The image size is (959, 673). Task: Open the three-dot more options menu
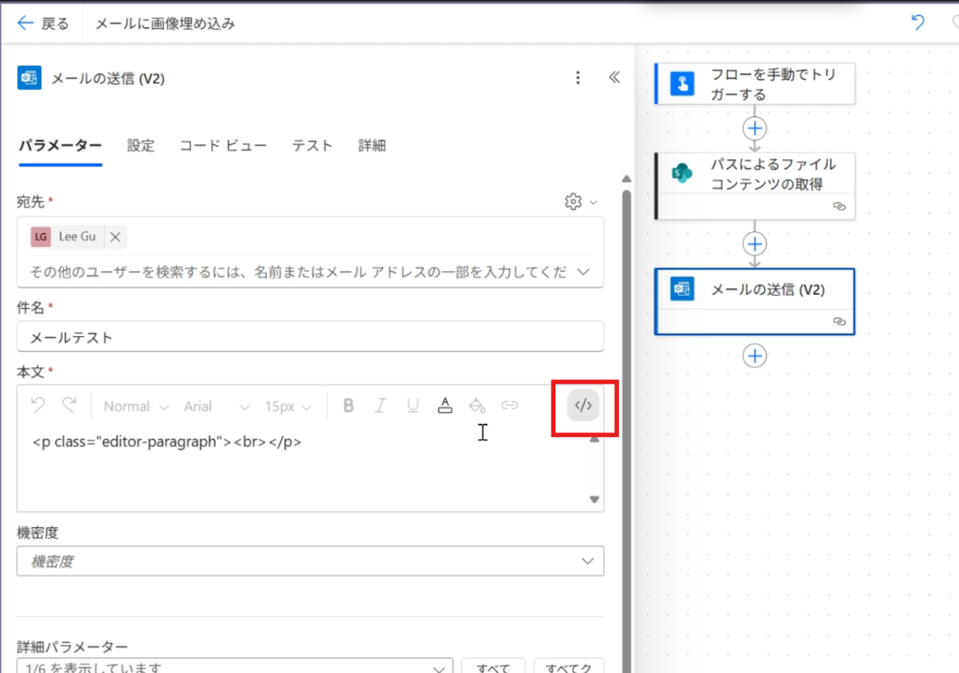click(578, 78)
